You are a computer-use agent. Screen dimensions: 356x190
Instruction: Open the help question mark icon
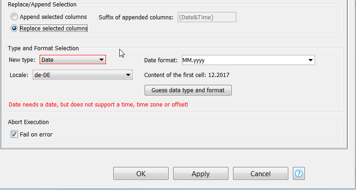pyautogui.click(x=299, y=173)
